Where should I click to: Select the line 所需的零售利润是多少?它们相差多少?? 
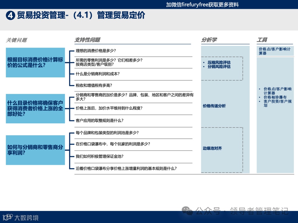pos(109,60)
